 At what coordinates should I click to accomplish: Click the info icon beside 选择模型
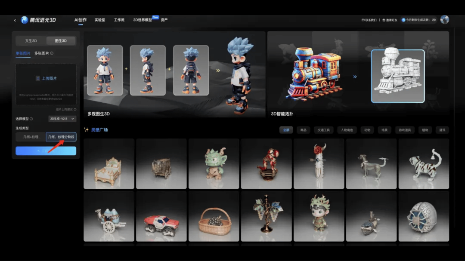point(31,119)
